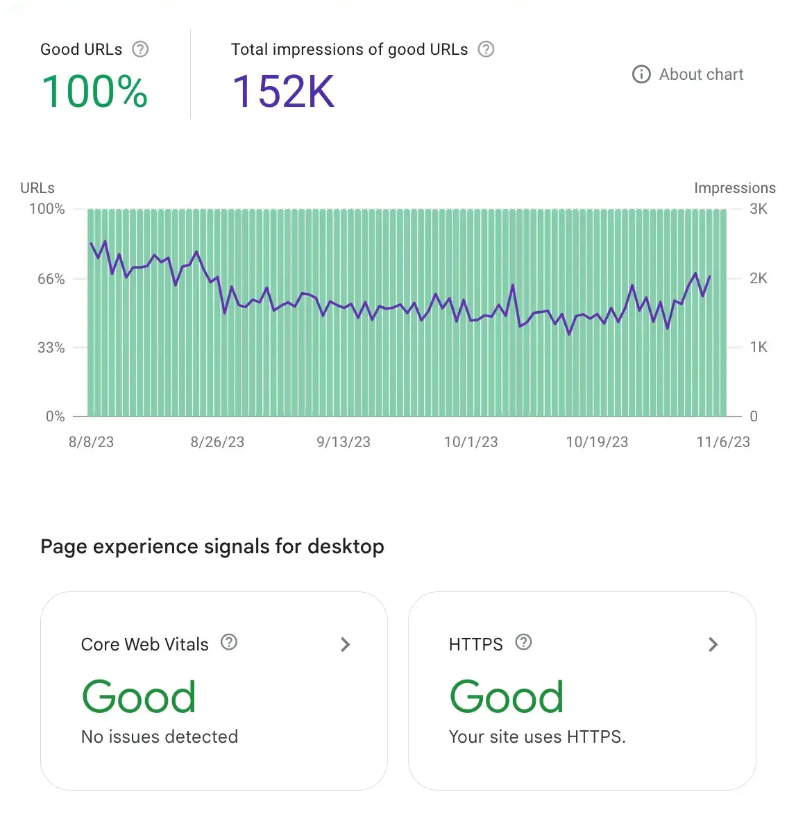Click the About chart info icon
The height and width of the screenshot is (833, 796).
(641, 74)
